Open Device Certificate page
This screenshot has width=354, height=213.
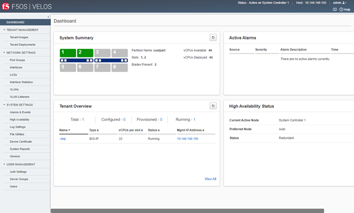(20, 142)
